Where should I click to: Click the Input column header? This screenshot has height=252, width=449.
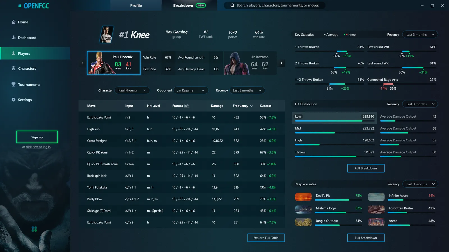129,106
